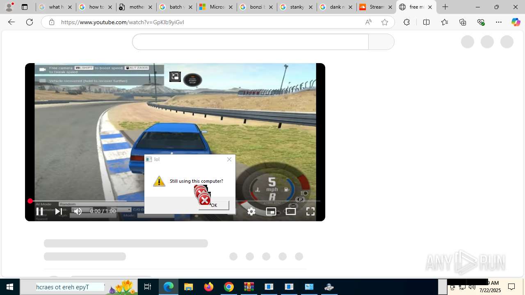This screenshot has width=525, height=295.
Task: Refresh the current page
Action: [30, 22]
